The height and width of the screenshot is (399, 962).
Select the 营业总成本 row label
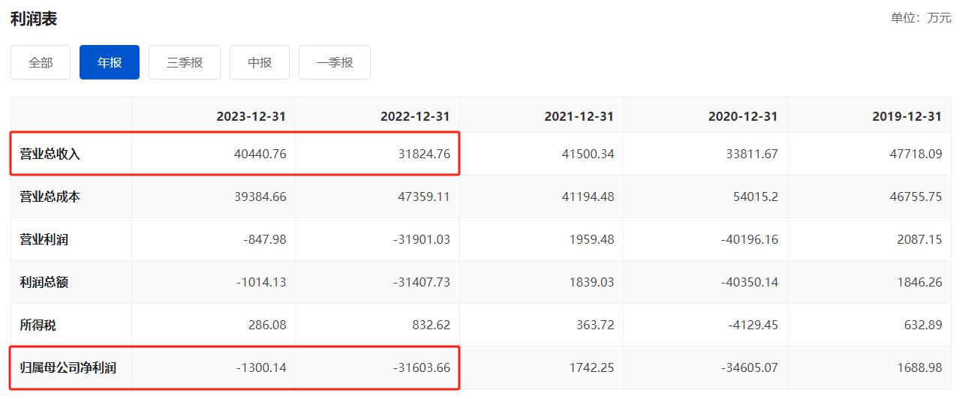point(50,197)
